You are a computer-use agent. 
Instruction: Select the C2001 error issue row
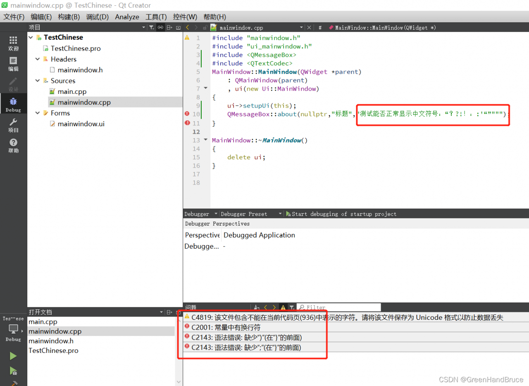(x=356, y=327)
